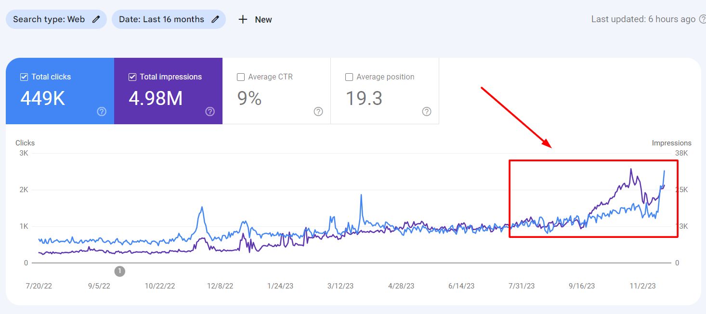Click the plus icon beside New
The image size is (706, 314).
point(243,19)
